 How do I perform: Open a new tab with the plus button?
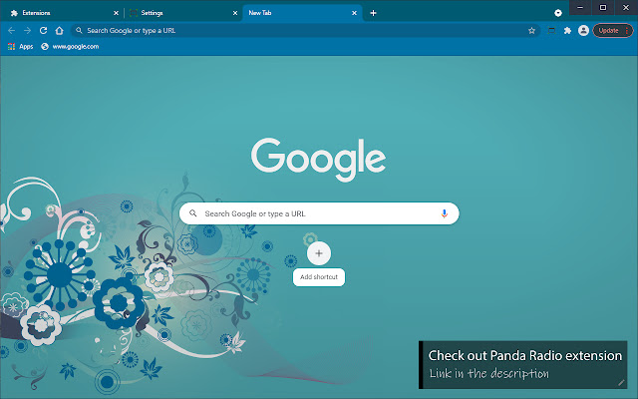[x=373, y=13]
